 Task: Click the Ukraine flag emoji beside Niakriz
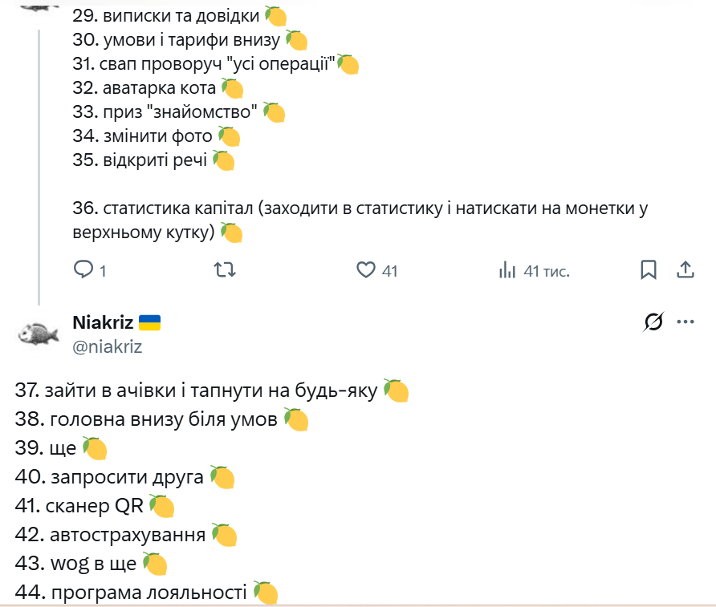[149, 322]
